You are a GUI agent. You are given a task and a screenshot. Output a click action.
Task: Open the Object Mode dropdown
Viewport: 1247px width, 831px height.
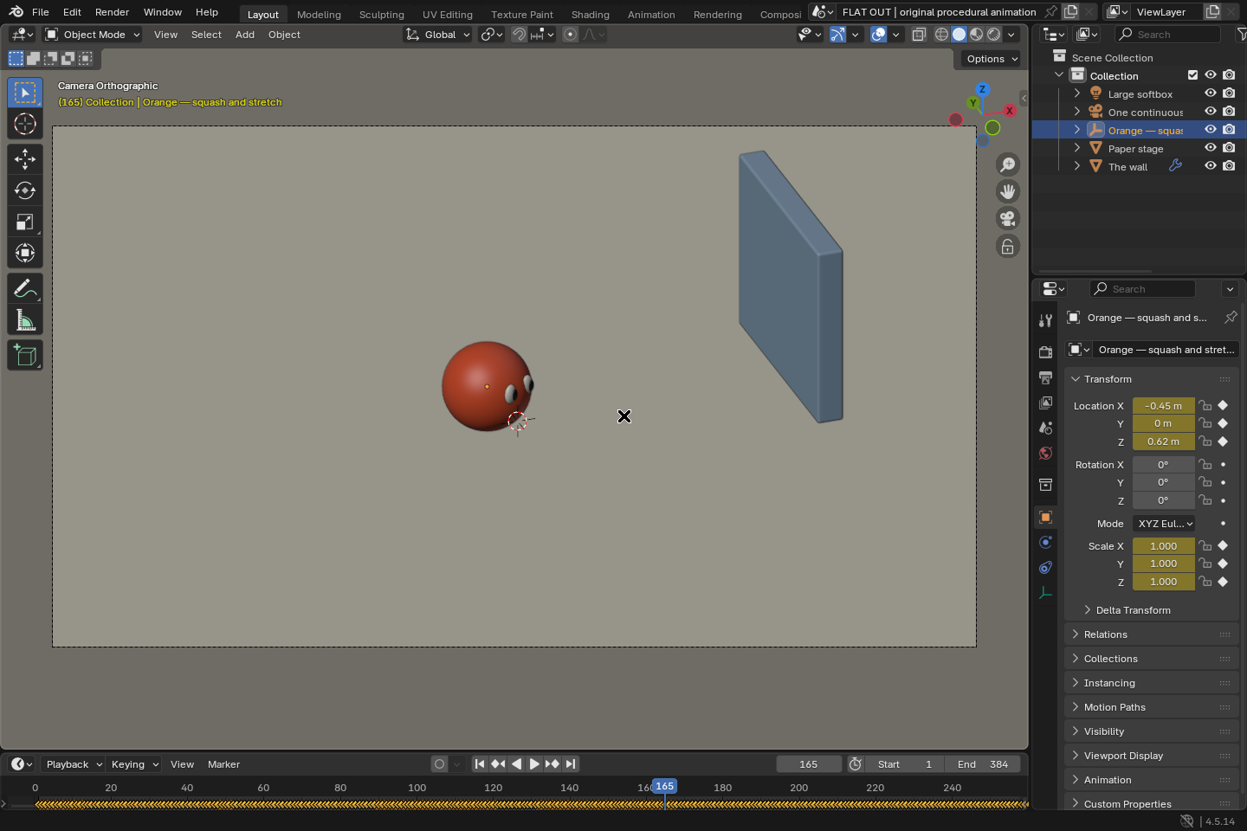pos(94,35)
